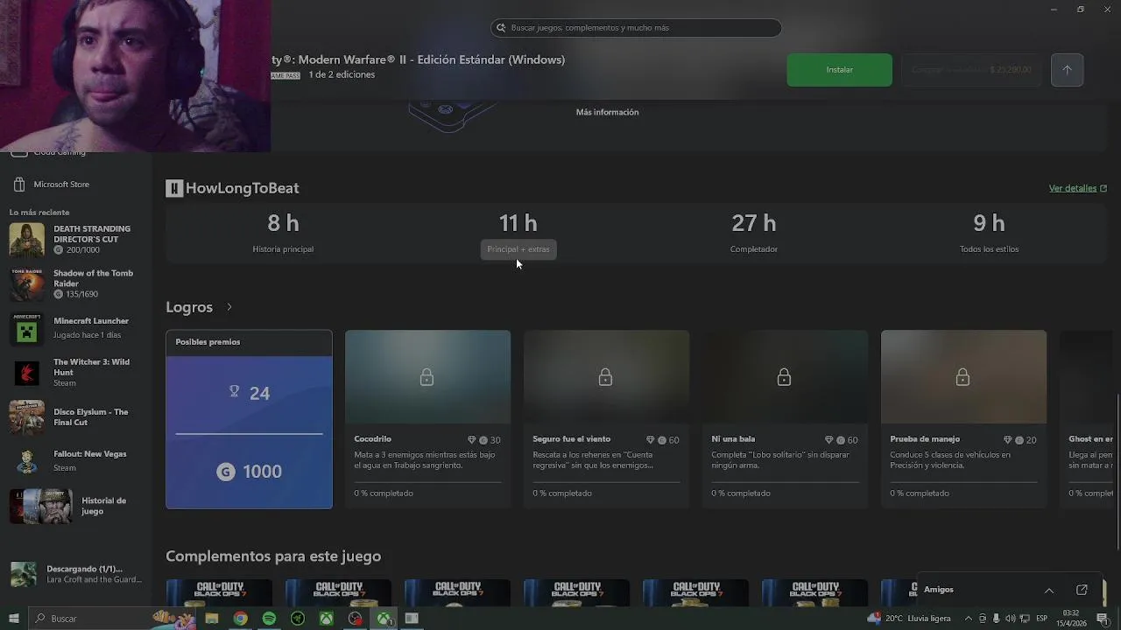Click 1 de 2 ediciones text
The image size is (1121, 630).
[342, 75]
